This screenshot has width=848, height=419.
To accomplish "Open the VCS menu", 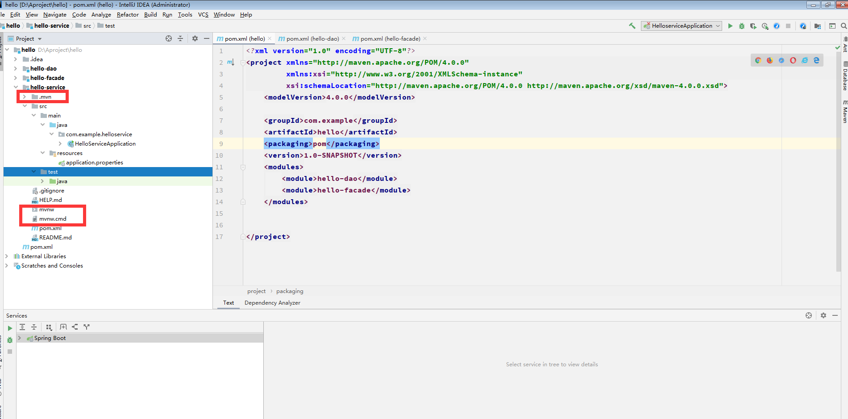I will pos(203,15).
